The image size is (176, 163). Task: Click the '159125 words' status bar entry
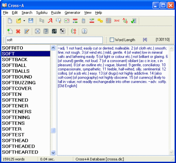click(14, 159)
